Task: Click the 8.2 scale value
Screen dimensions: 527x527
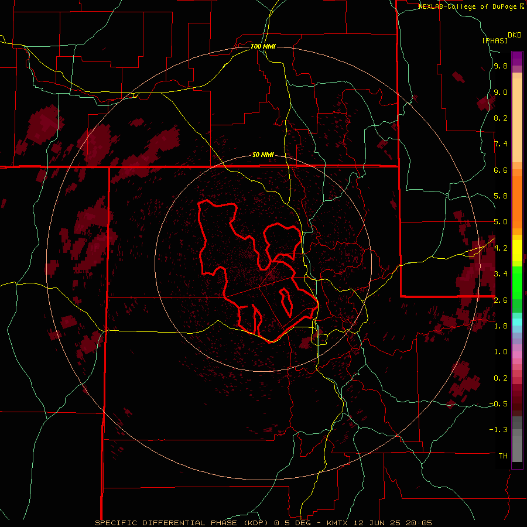Action: 501,118
